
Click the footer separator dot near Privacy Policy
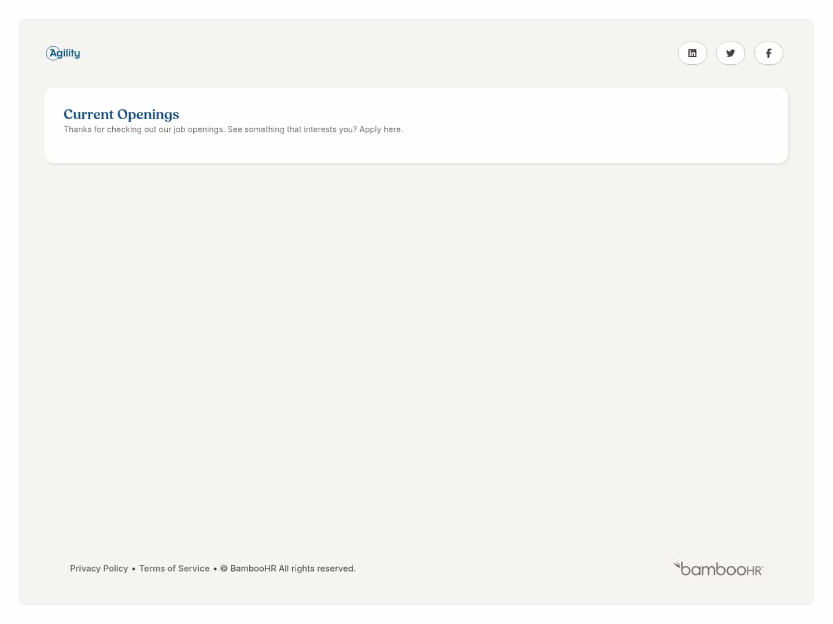[x=133, y=569]
